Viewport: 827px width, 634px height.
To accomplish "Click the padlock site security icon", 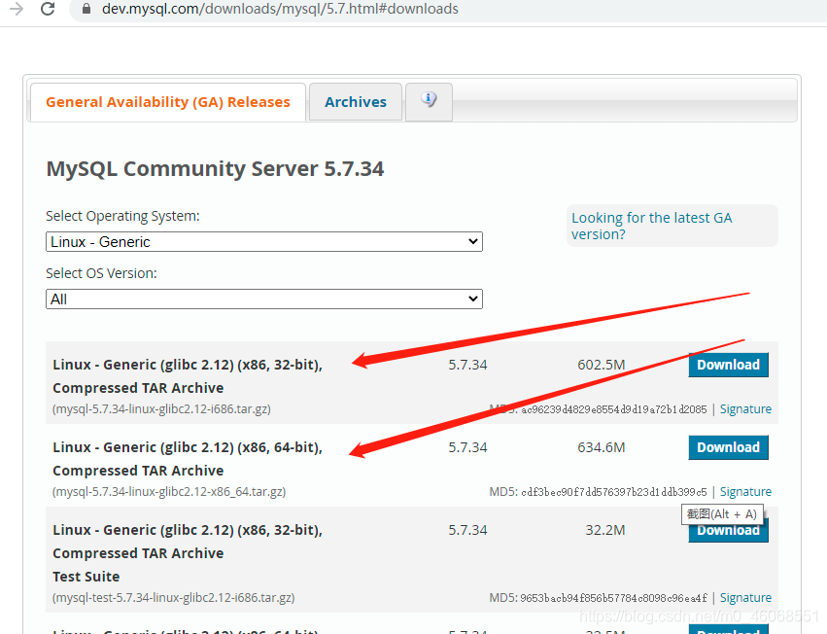I will (x=86, y=9).
